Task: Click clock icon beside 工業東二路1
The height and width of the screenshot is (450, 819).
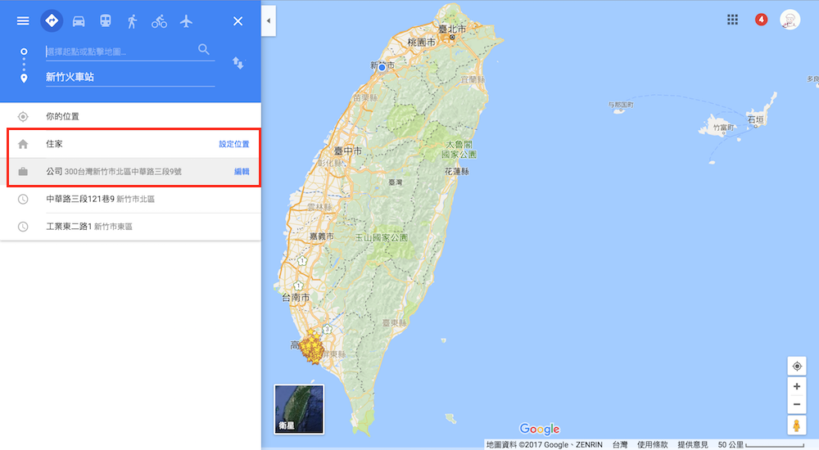Action: click(x=23, y=227)
